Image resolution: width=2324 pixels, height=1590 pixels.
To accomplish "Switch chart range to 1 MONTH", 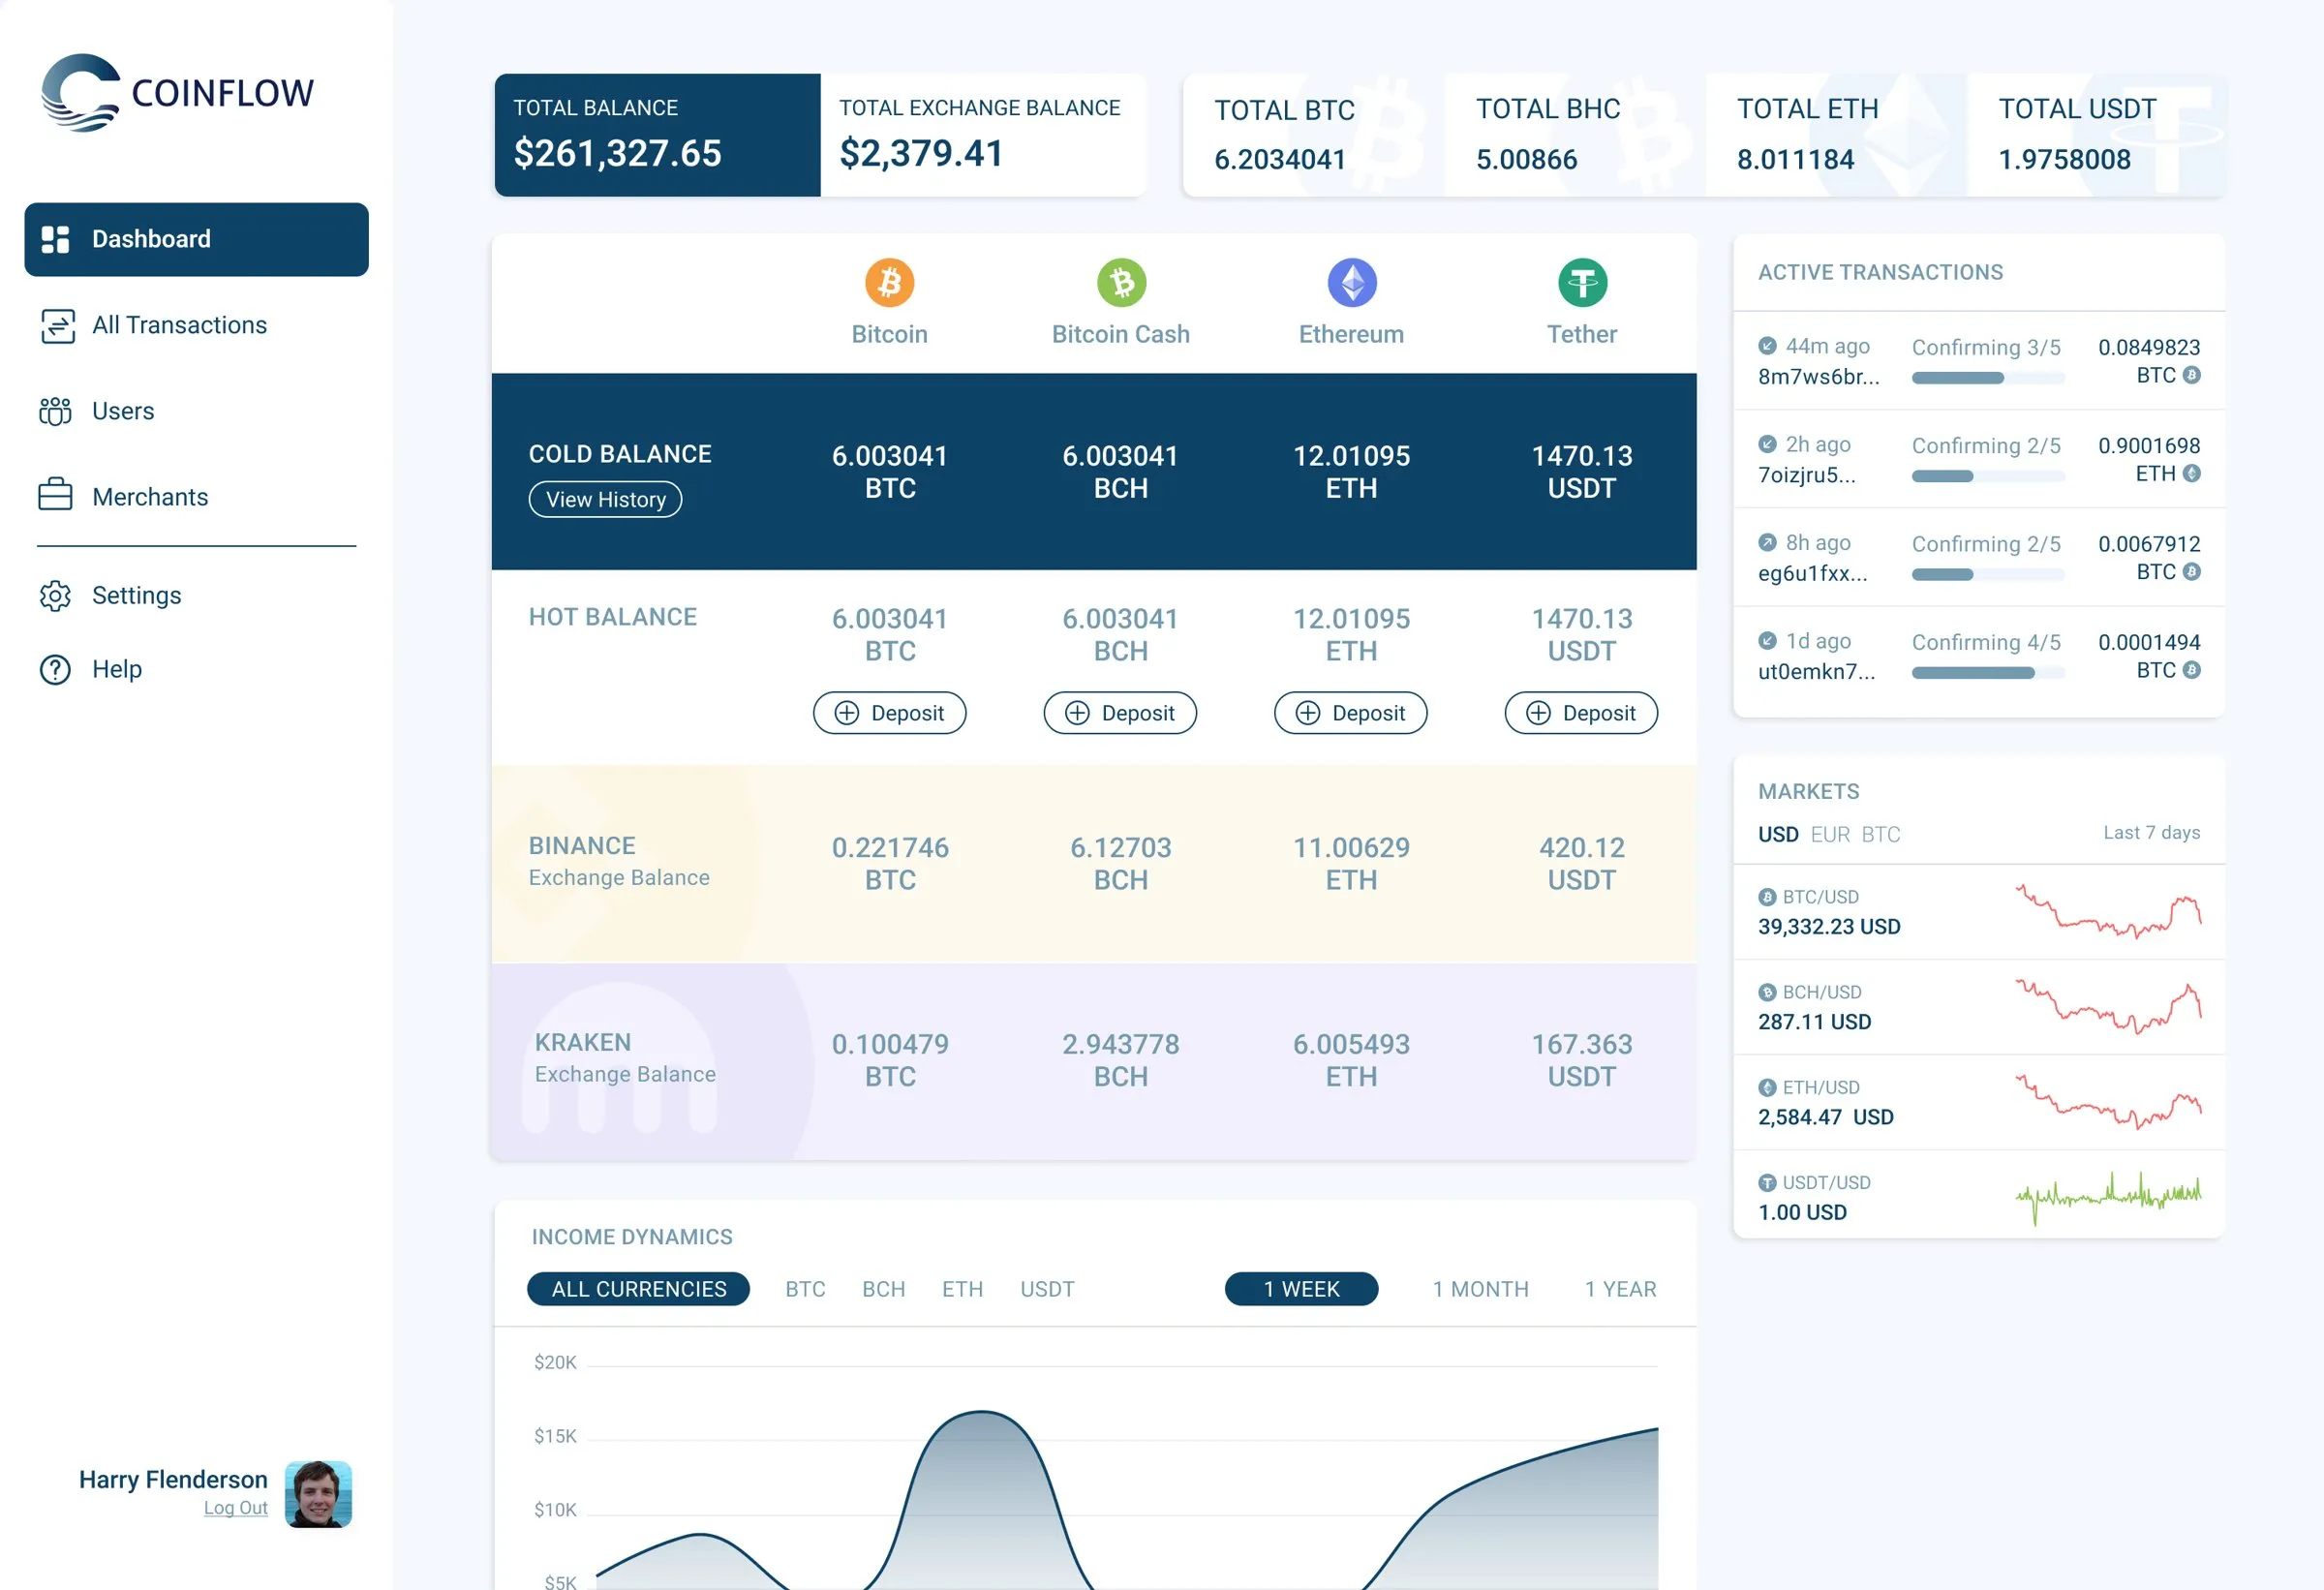I will pyautogui.click(x=1480, y=1289).
